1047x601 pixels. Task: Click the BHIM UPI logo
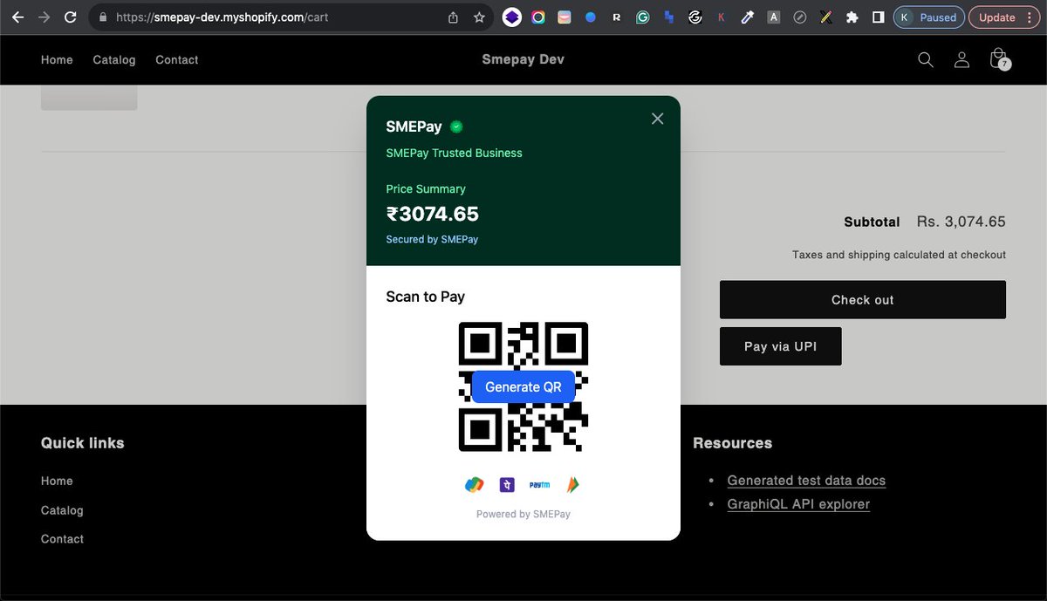coord(573,484)
